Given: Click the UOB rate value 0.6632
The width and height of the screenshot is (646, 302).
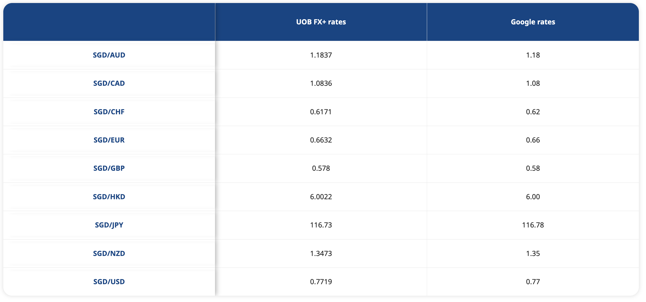Looking at the screenshot, I should coord(321,140).
